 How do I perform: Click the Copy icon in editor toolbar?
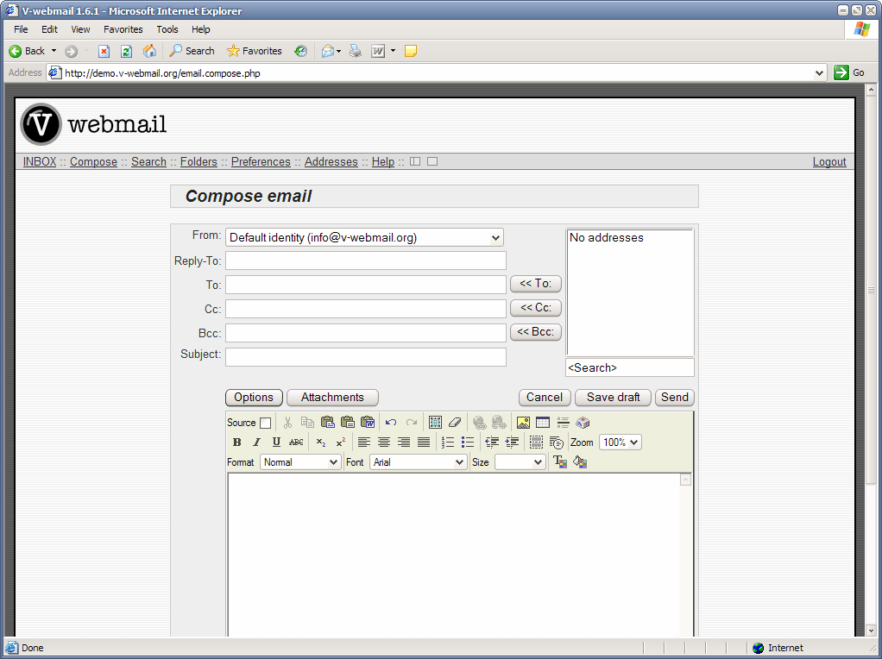[x=307, y=423]
